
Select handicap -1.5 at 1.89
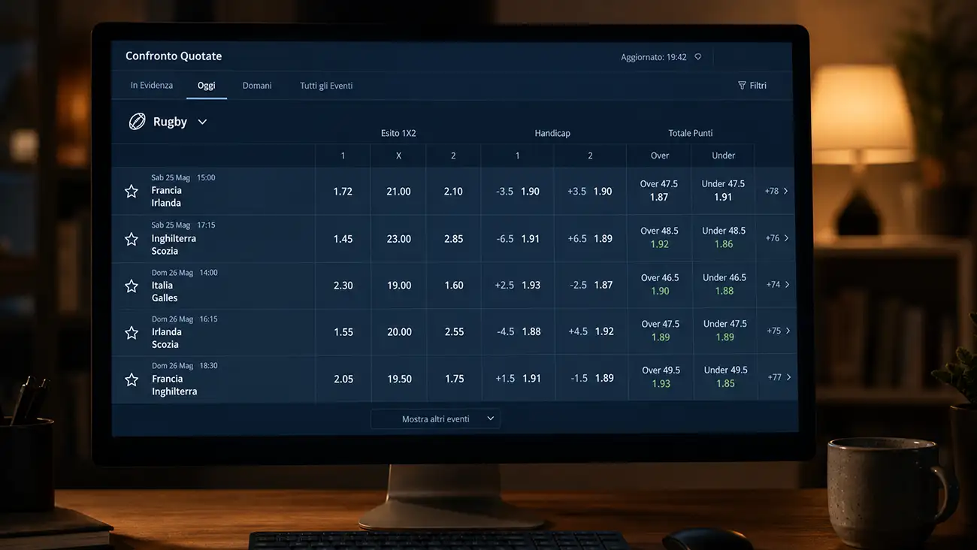point(591,379)
